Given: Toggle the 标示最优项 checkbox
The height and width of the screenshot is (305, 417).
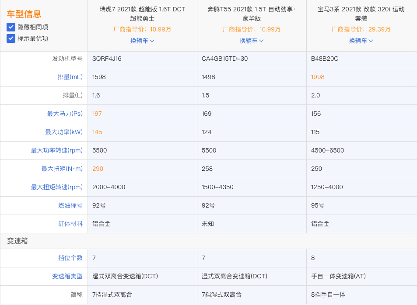Looking at the screenshot, I should click(x=11, y=38).
